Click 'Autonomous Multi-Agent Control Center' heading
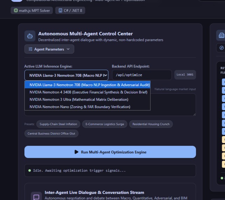Image resolution: width=225 pixels, height=200 pixels. (85, 34)
